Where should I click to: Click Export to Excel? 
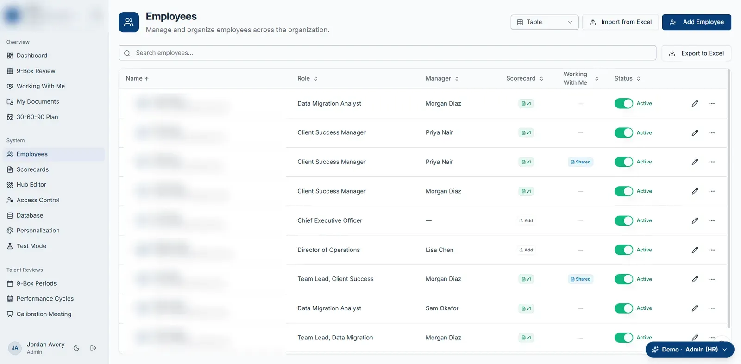pyautogui.click(x=696, y=53)
